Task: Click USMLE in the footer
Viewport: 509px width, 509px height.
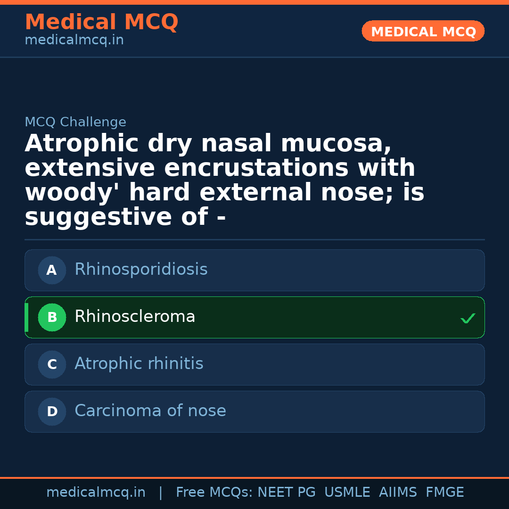Action: (347, 493)
